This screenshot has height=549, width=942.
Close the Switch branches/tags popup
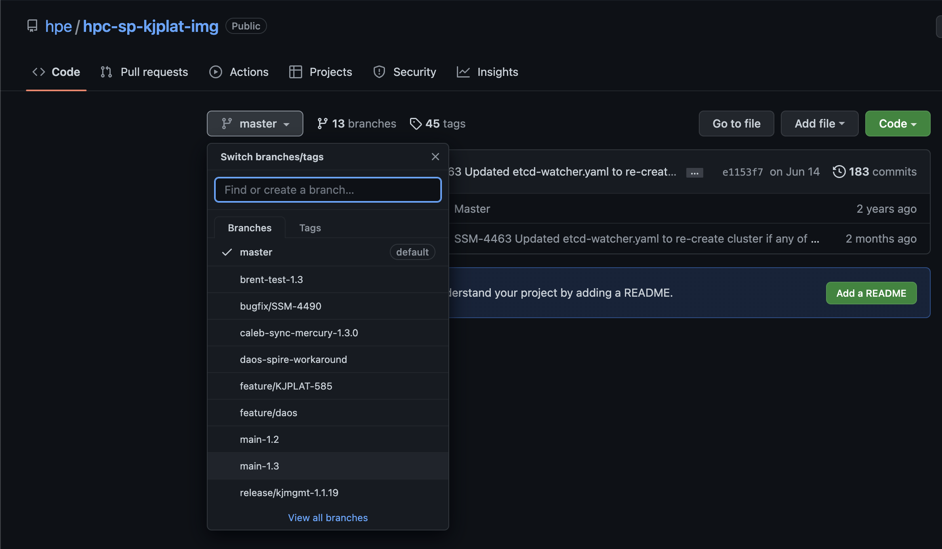[435, 157]
